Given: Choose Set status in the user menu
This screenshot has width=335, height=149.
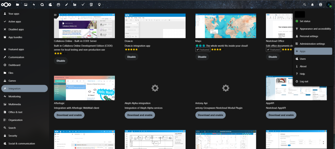Looking at the screenshot, I should (x=313, y=21).
